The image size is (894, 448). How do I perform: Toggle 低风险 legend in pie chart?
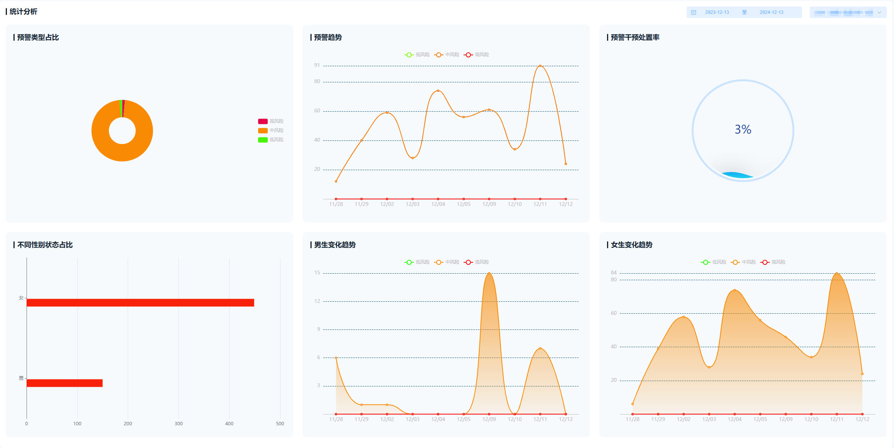pos(270,140)
